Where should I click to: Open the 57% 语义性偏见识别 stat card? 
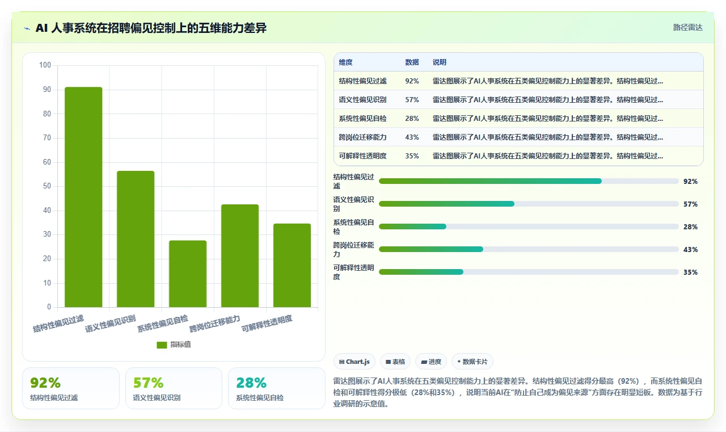(x=174, y=388)
